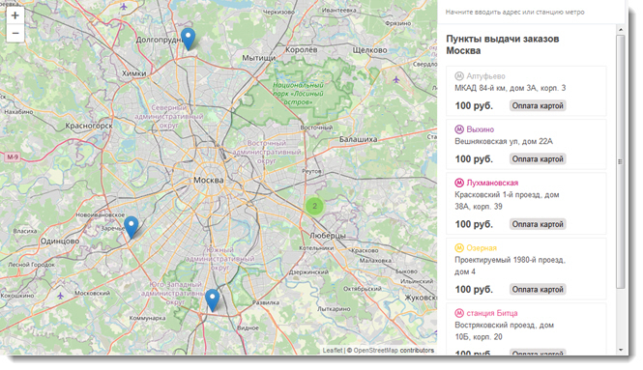643x370 pixels.
Task: Click the blue map pin near Развилка
Action: (x=212, y=300)
